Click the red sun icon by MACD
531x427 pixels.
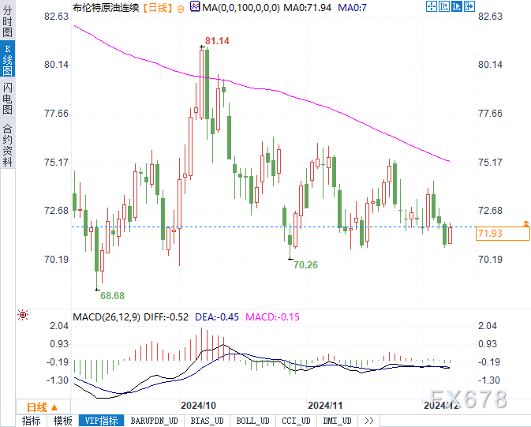tap(23, 315)
